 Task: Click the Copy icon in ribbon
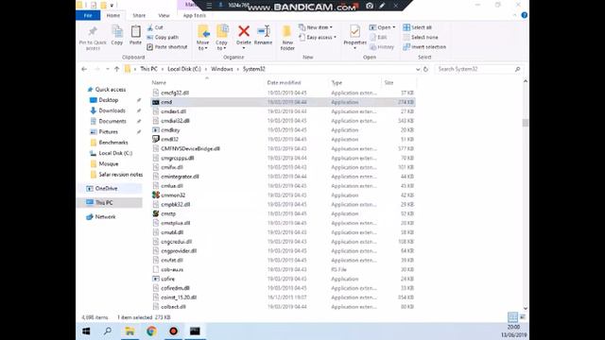click(x=117, y=31)
